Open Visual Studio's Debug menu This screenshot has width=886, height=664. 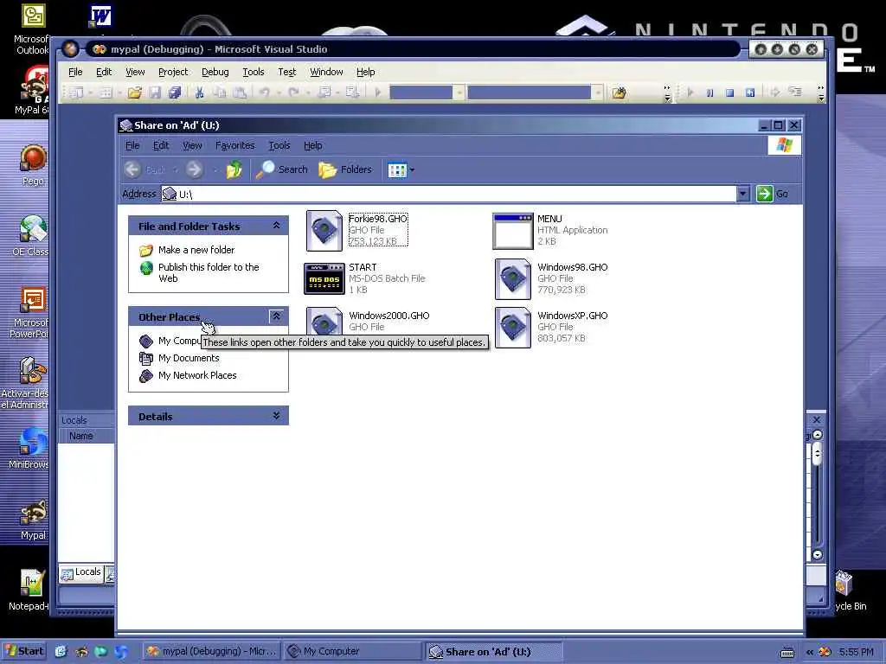(215, 72)
